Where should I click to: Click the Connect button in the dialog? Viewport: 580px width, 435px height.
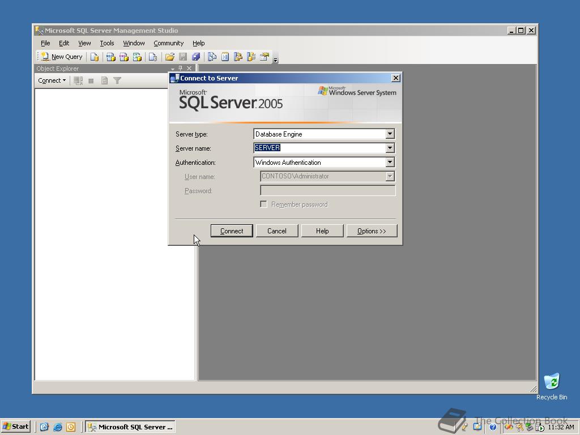[232, 231]
